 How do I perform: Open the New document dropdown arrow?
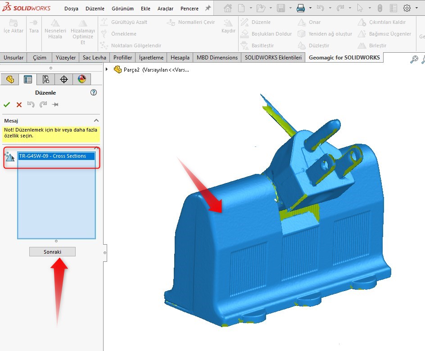(x=251, y=8)
